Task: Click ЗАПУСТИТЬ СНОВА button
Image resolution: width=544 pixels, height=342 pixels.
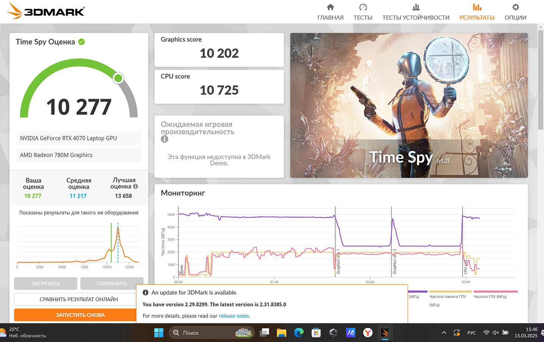Action: click(80, 315)
